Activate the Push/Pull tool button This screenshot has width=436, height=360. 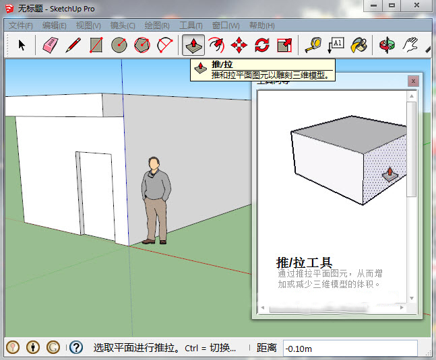point(193,45)
